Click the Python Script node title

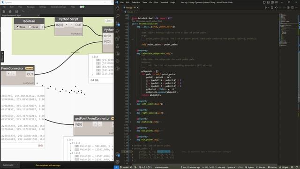(69, 19)
